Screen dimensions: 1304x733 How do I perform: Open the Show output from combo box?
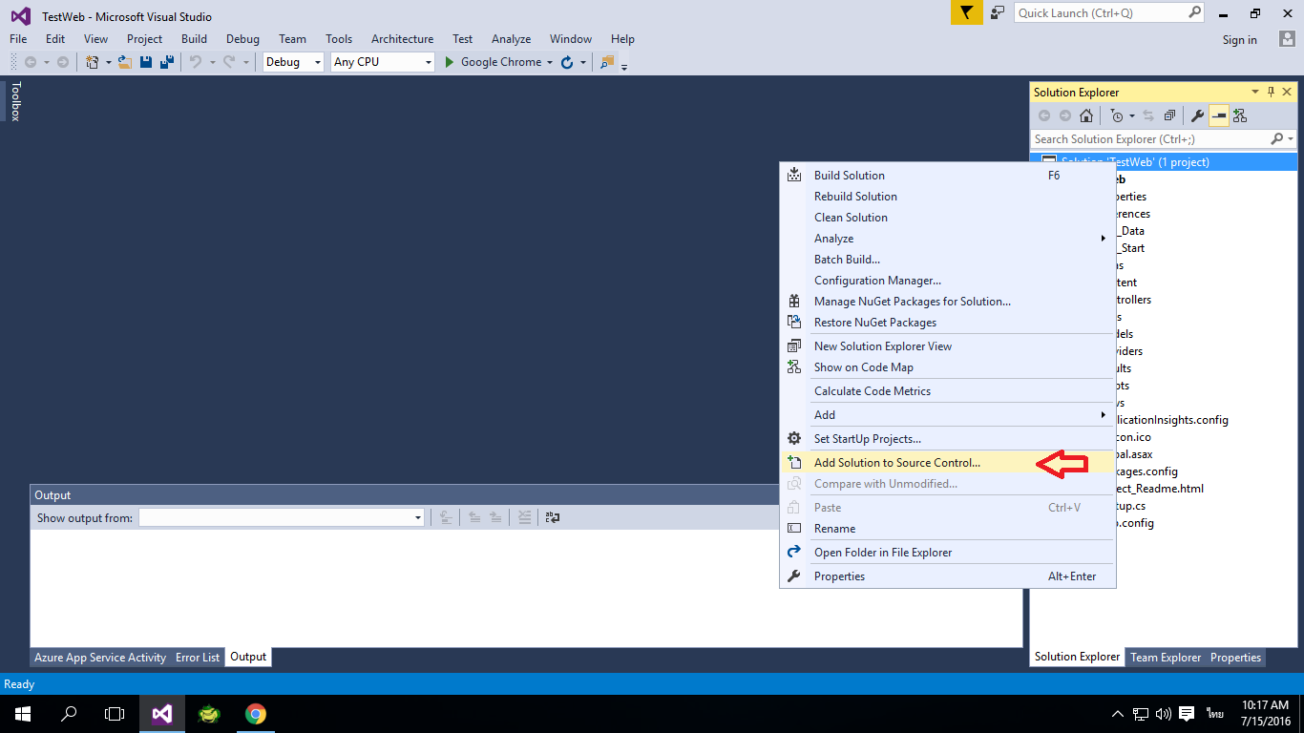point(281,517)
